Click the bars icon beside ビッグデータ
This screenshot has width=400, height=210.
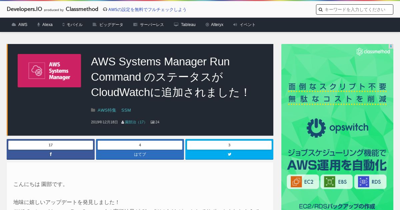tap(95, 25)
